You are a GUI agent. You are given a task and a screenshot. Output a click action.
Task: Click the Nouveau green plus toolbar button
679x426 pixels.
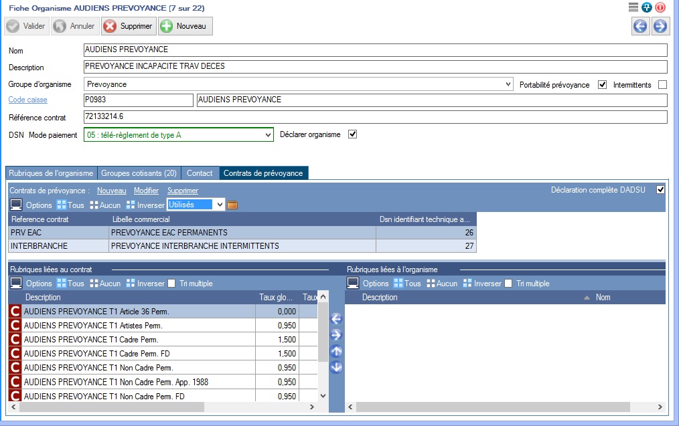[x=185, y=26]
